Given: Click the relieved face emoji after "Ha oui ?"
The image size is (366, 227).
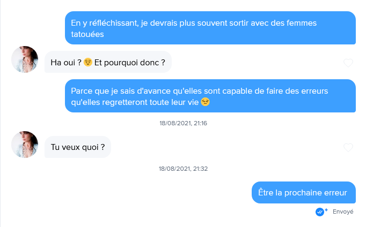Looking at the screenshot, I should pyautogui.click(x=88, y=63).
